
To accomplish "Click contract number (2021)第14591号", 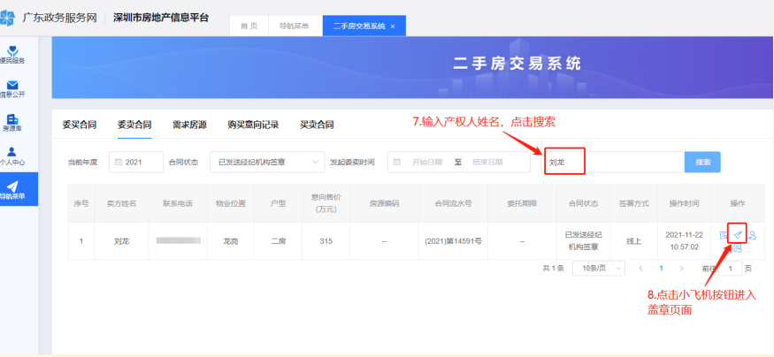I will (x=453, y=241).
